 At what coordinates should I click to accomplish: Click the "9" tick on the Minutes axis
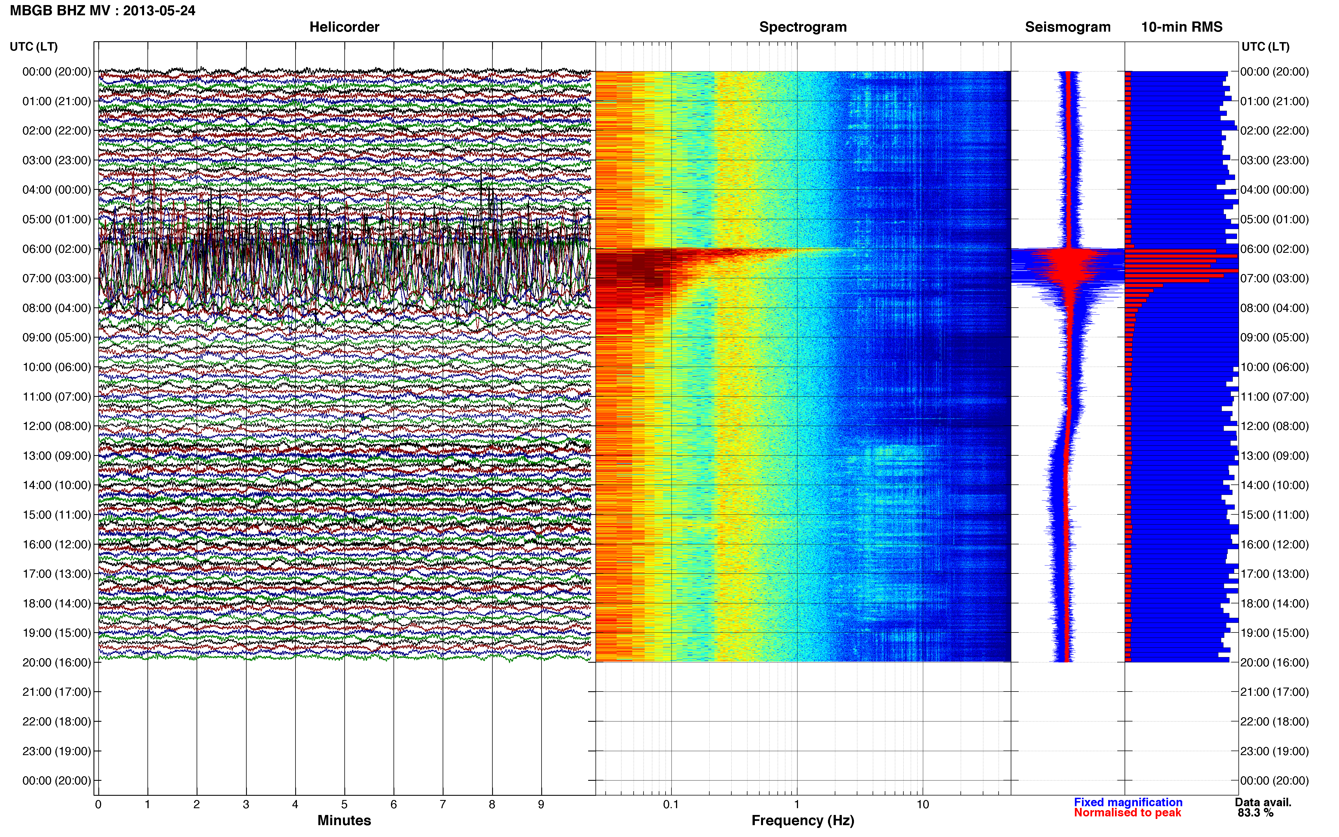[x=541, y=804]
